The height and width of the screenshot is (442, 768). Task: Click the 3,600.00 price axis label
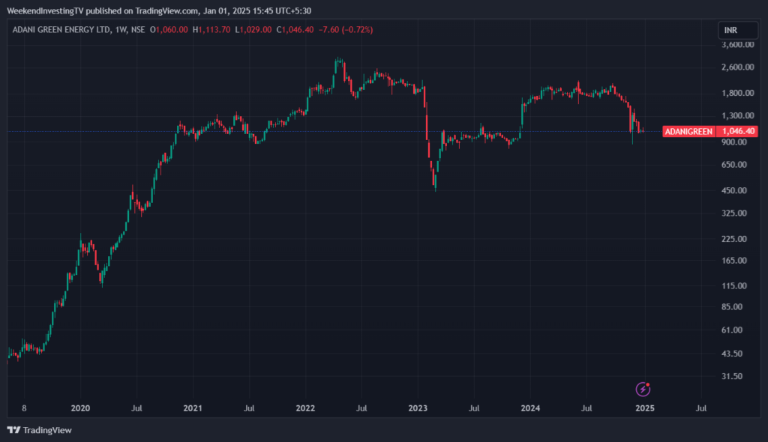(738, 44)
